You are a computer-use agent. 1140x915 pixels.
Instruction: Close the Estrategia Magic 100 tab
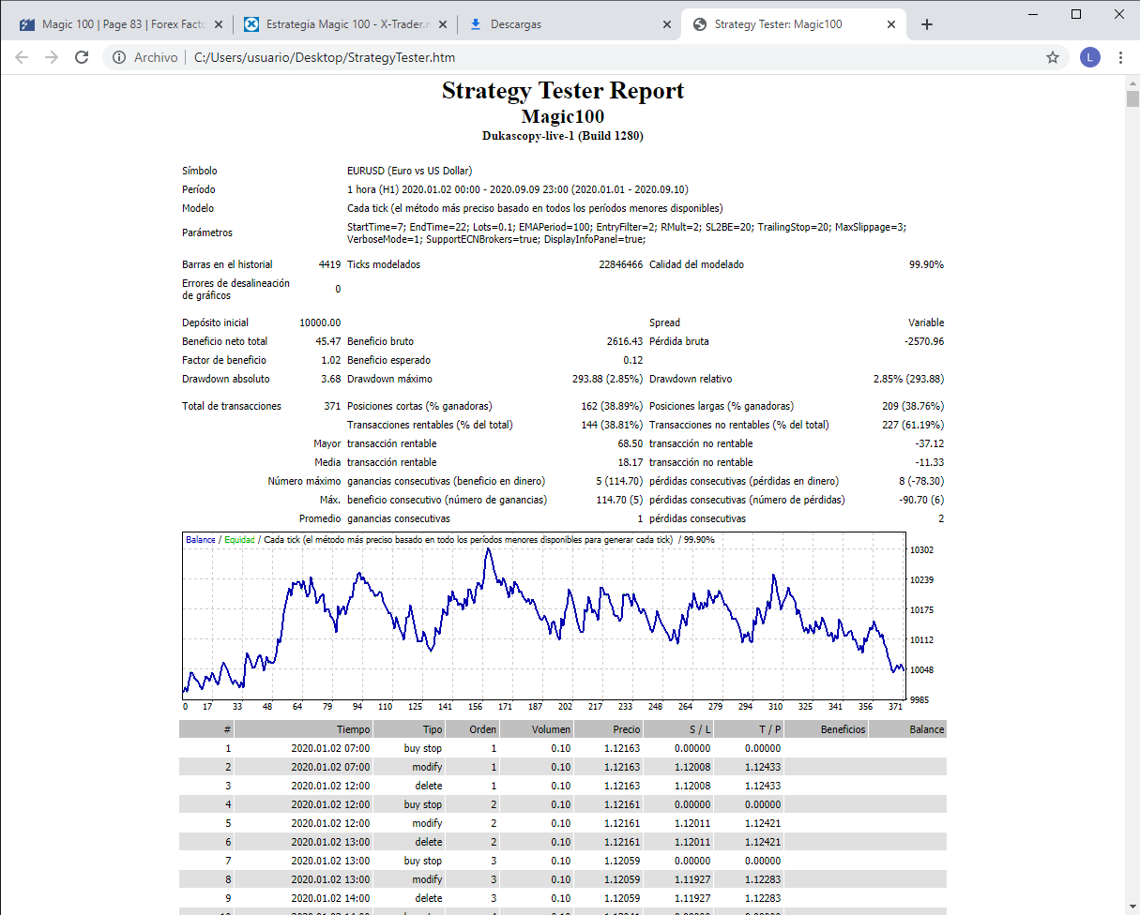coord(443,24)
